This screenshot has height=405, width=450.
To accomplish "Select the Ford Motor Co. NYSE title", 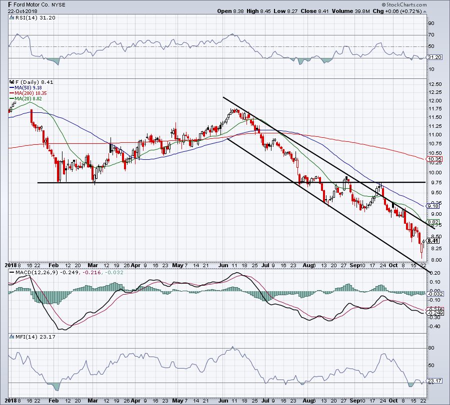I will (x=36, y=4).
